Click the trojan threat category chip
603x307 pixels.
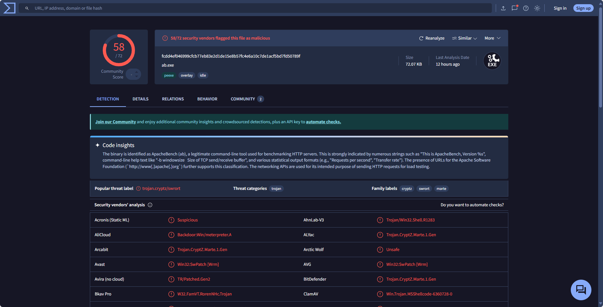[x=276, y=189]
